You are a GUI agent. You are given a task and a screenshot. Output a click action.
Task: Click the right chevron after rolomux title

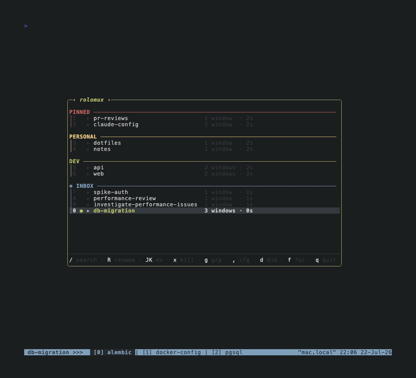[x=109, y=100]
